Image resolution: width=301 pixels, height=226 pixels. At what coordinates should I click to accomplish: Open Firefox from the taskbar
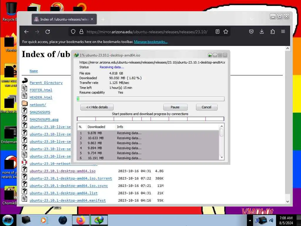(x=81, y=220)
